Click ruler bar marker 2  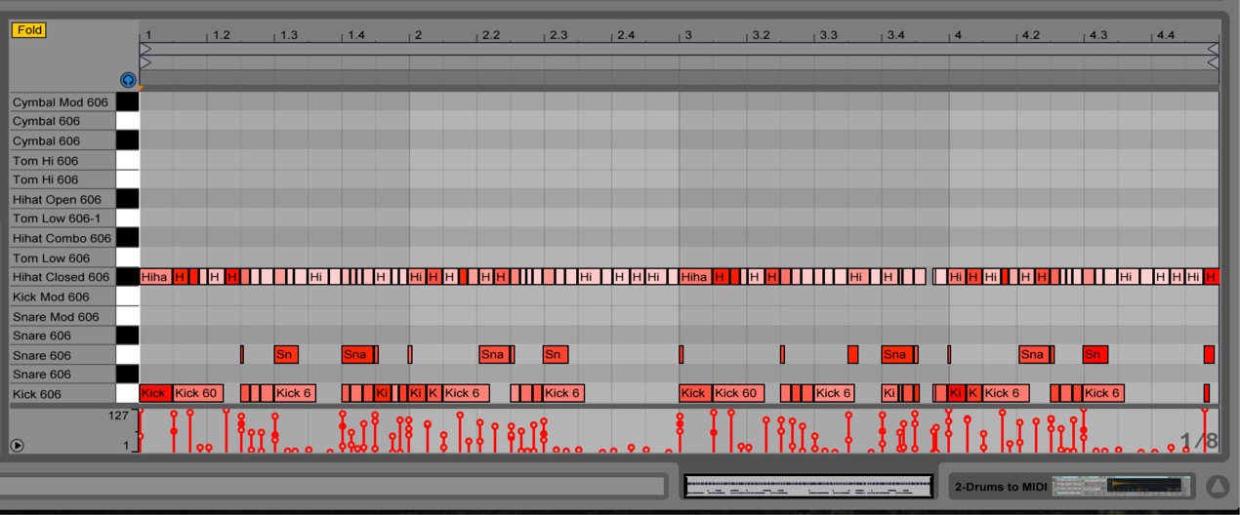click(418, 35)
